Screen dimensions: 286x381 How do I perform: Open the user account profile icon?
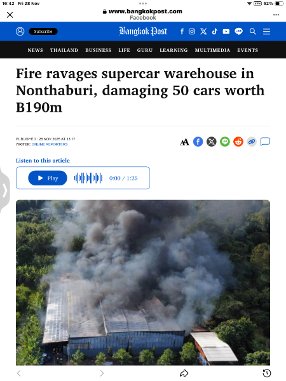(x=20, y=31)
